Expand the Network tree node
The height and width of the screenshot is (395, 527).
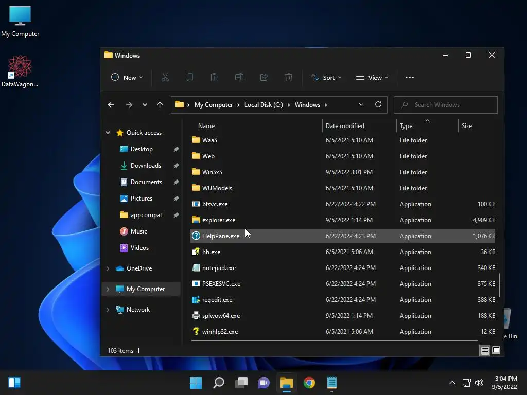click(x=108, y=310)
